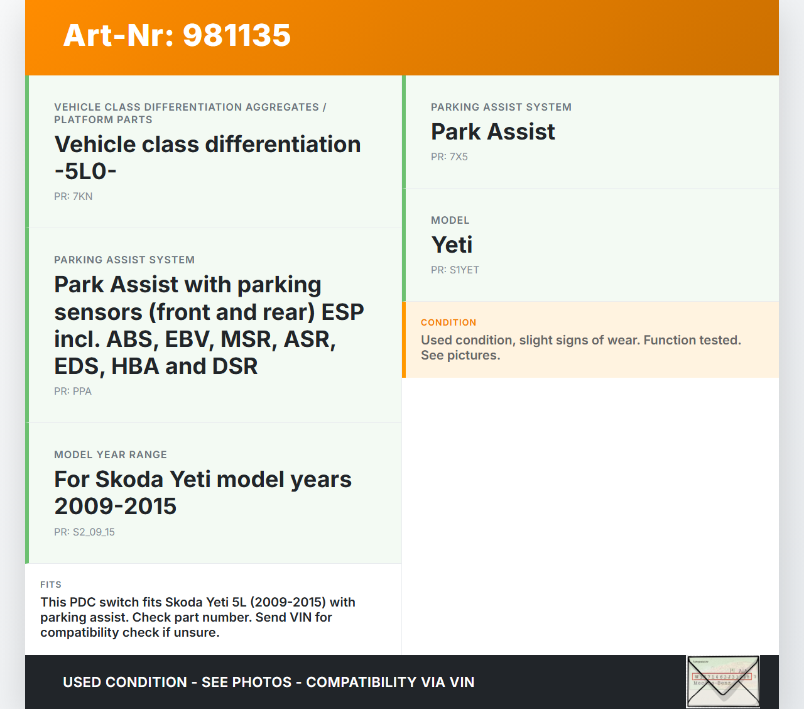Click the FITS label

click(51, 585)
